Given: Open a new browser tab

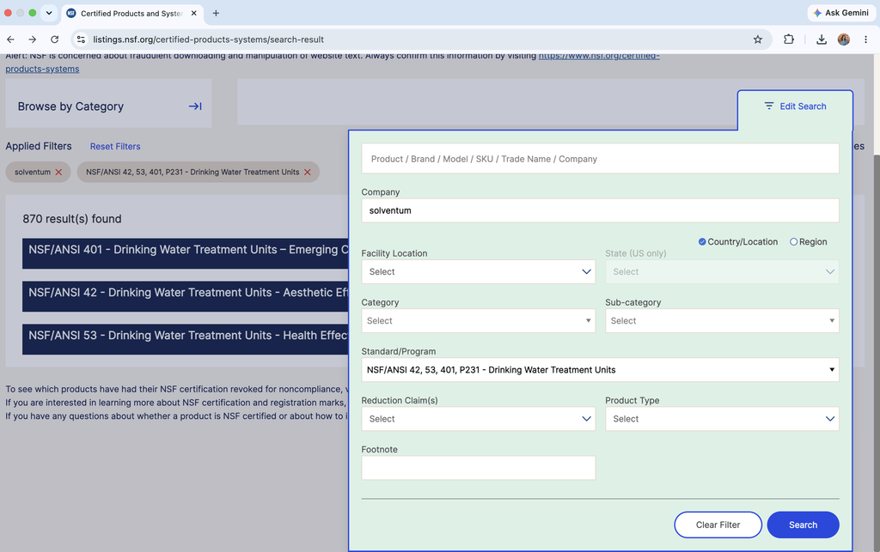Looking at the screenshot, I should pyautogui.click(x=216, y=13).
